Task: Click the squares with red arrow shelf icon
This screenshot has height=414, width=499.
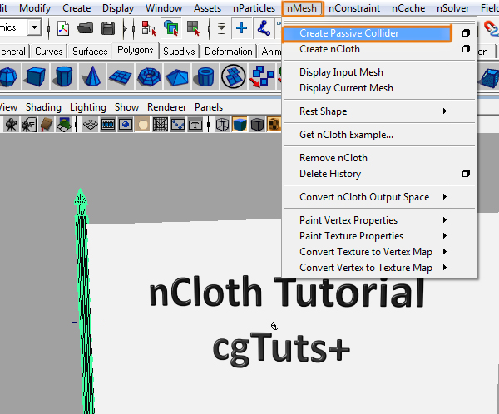Action: [x=262, y=76]
